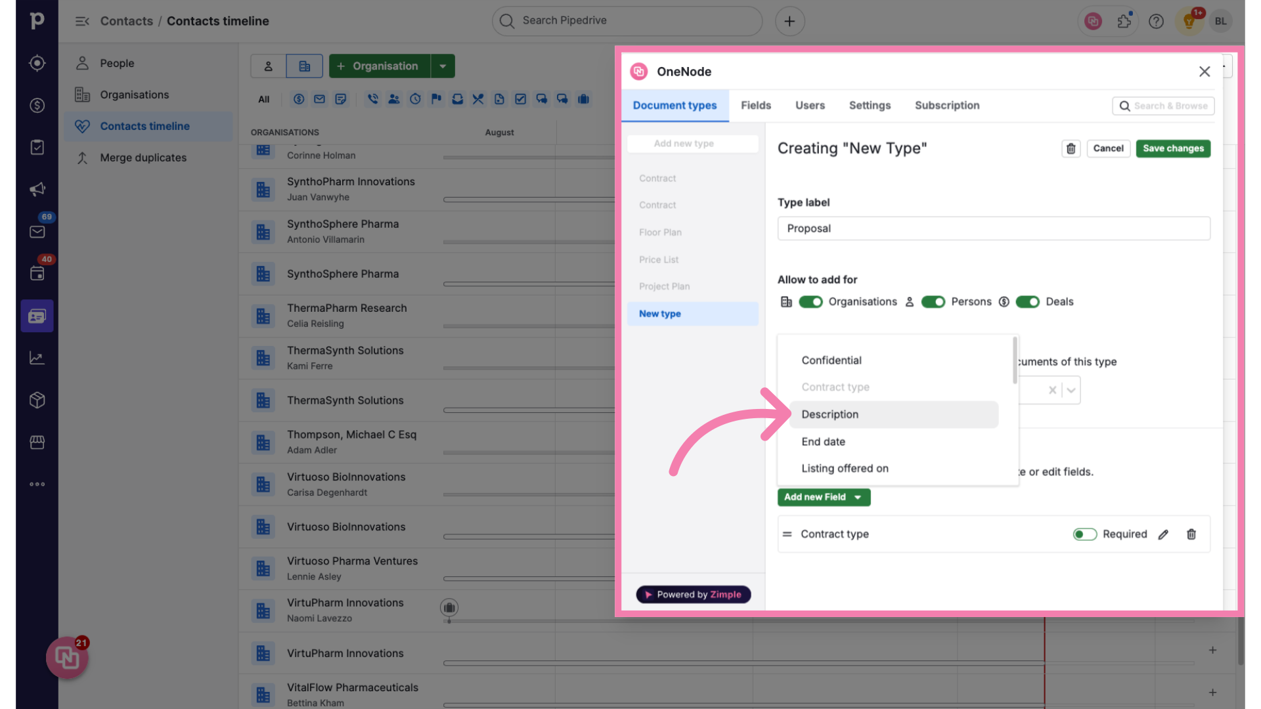Screen dimensions: 1261x709
Task: Toggle Persons allow-to-add switch
Action: [x=933, y=302]
